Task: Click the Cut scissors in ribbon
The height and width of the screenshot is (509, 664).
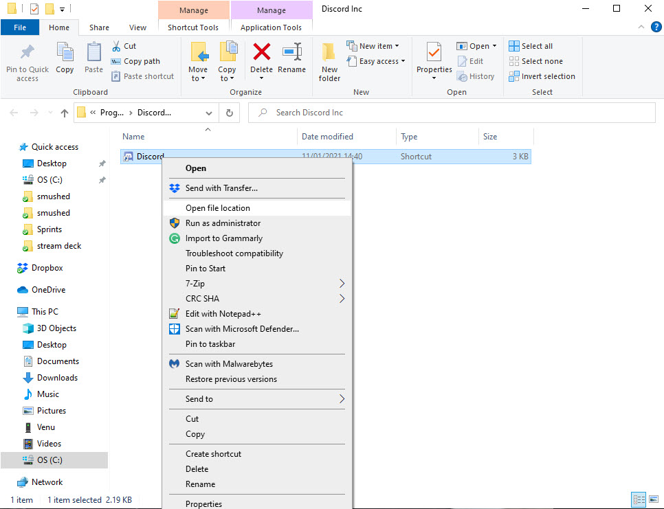Action: 116,46
